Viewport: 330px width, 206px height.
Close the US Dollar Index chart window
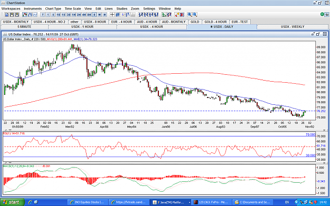325,34
